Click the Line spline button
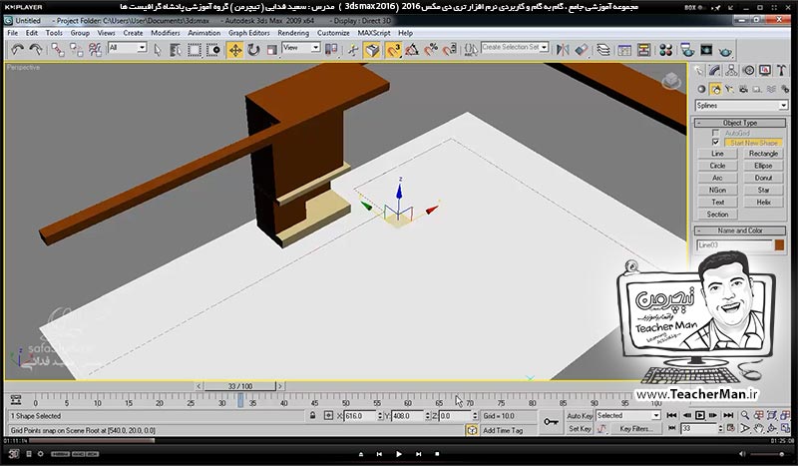This screenshot has height=466, width=798. point(717,154)
